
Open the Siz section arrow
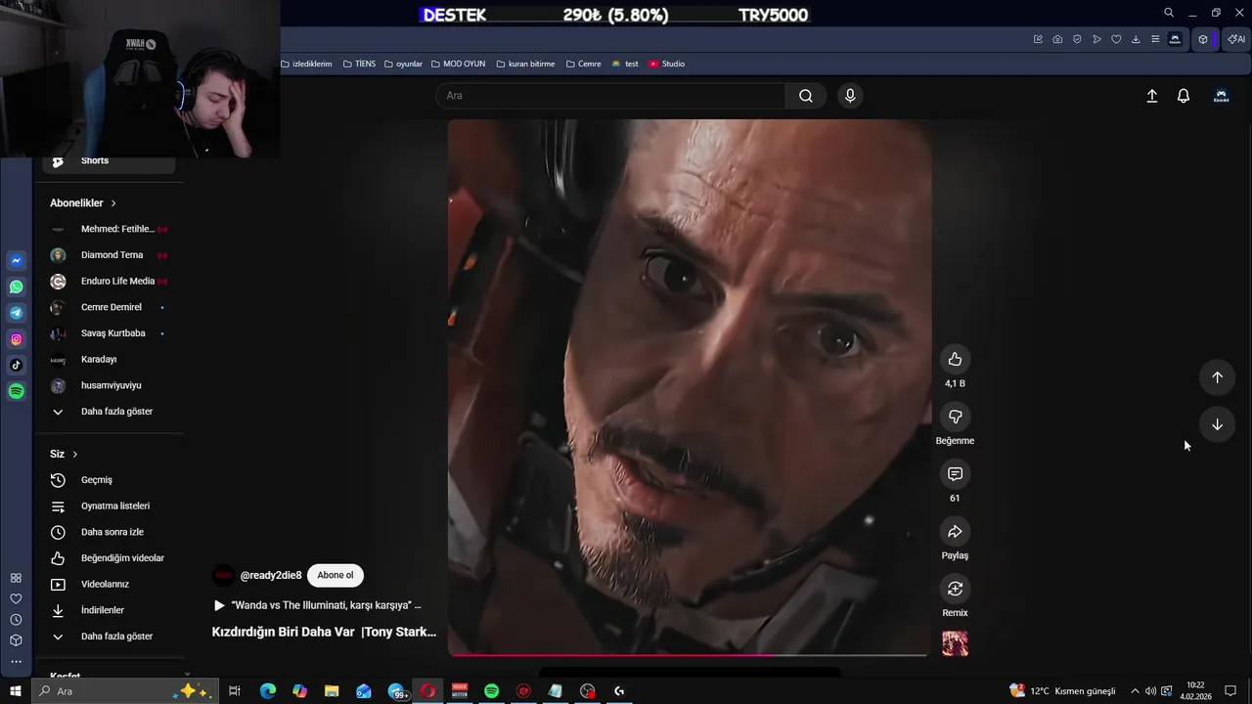coord(74,455)
